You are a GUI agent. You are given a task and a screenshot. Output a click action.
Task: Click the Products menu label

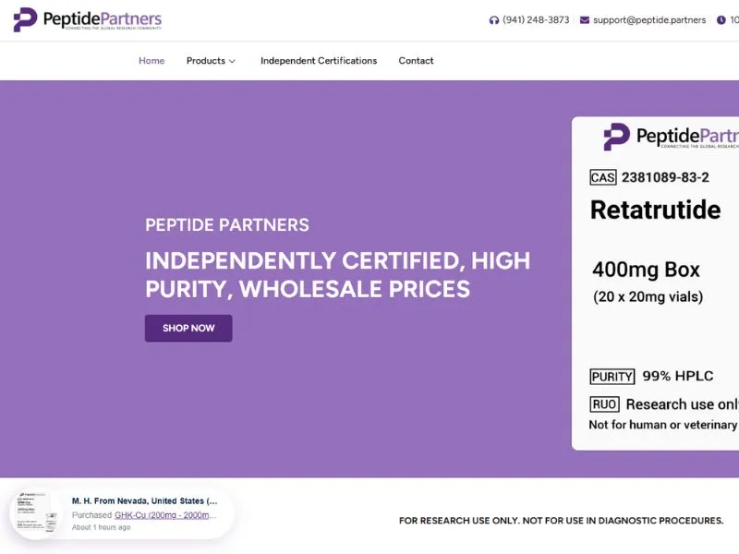pos(205,61)
